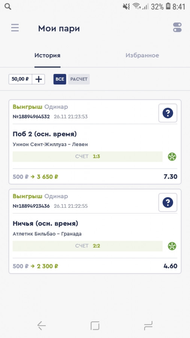Select the РАСЧЕТ filter
This screenshot has height=338, width=190.
tap(79, 79)
